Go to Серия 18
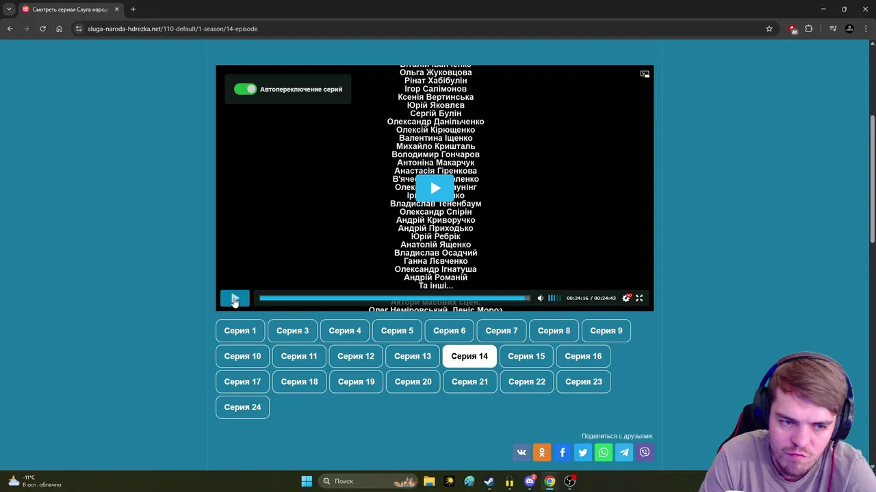This screenshot has width=876, height=492. pos(299,381)
